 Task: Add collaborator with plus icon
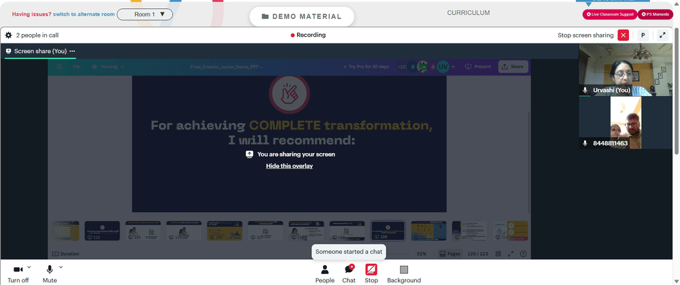coord(453,67)
